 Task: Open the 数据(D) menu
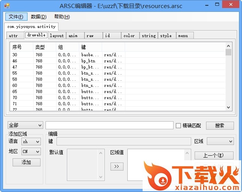[x=39, y=17]
